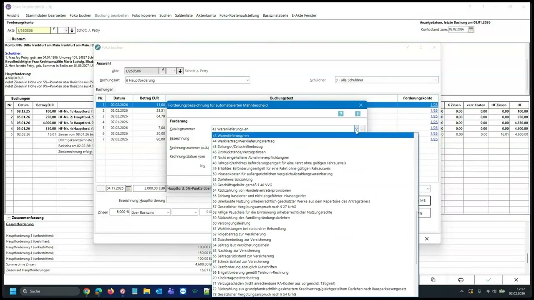This screenshot has width=534, height=300.
Task: Collapse the Katalognummer dropdown arrow
Action: point(356,129)
